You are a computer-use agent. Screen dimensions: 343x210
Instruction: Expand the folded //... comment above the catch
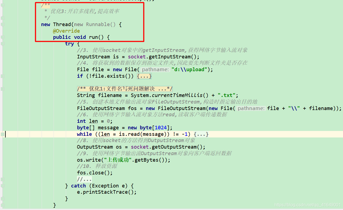click(84, 179)
